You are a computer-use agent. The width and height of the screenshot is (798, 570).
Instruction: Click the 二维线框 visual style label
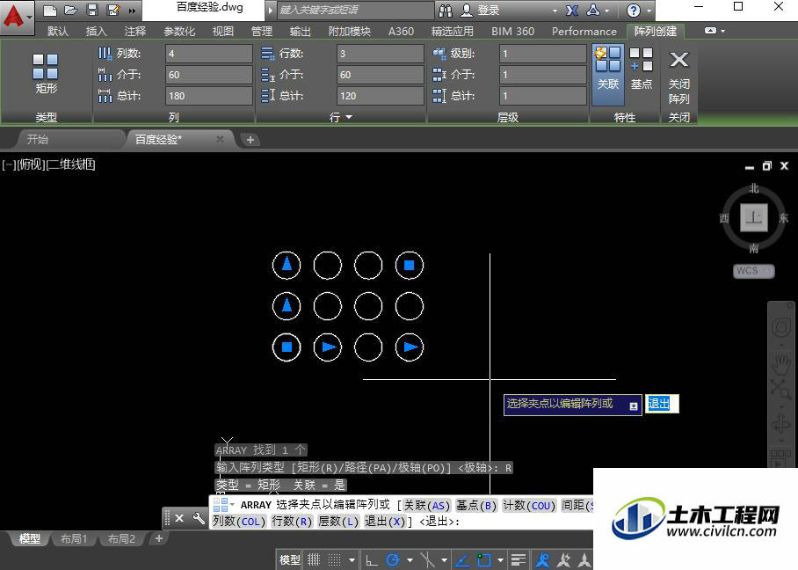click(70, 164)
